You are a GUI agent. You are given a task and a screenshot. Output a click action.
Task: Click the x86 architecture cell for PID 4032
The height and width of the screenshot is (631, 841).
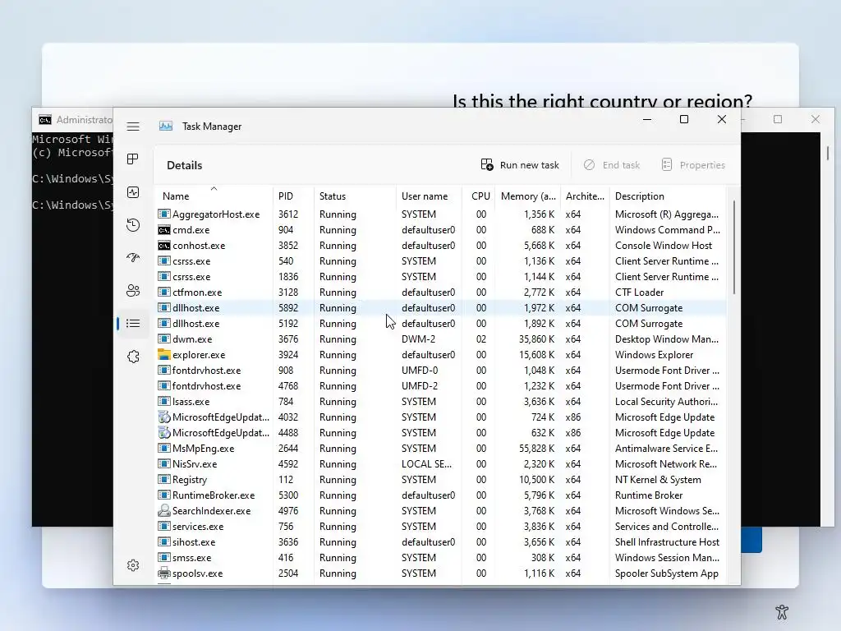(x=572, y=417)
